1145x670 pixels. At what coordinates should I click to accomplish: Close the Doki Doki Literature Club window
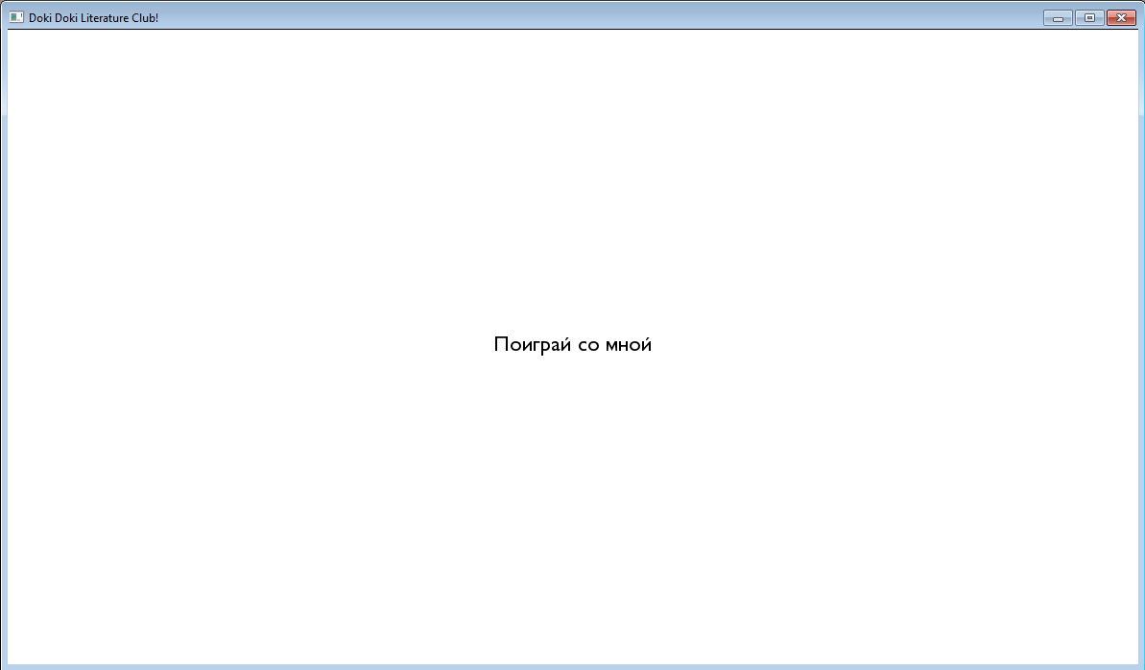click(x=1122, y=18)
